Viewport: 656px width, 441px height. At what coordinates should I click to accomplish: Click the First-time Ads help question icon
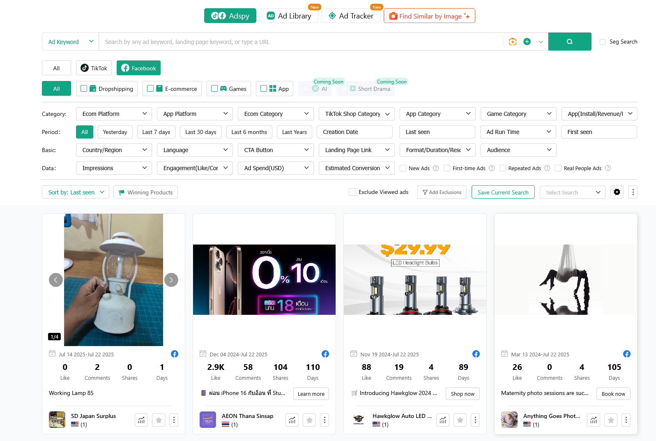pos(492,168)
